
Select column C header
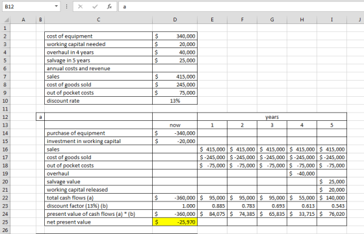pyautogui.click(x=98, y=20)
